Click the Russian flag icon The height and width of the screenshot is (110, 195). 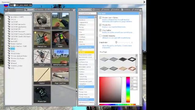click(x=6, y=5)
